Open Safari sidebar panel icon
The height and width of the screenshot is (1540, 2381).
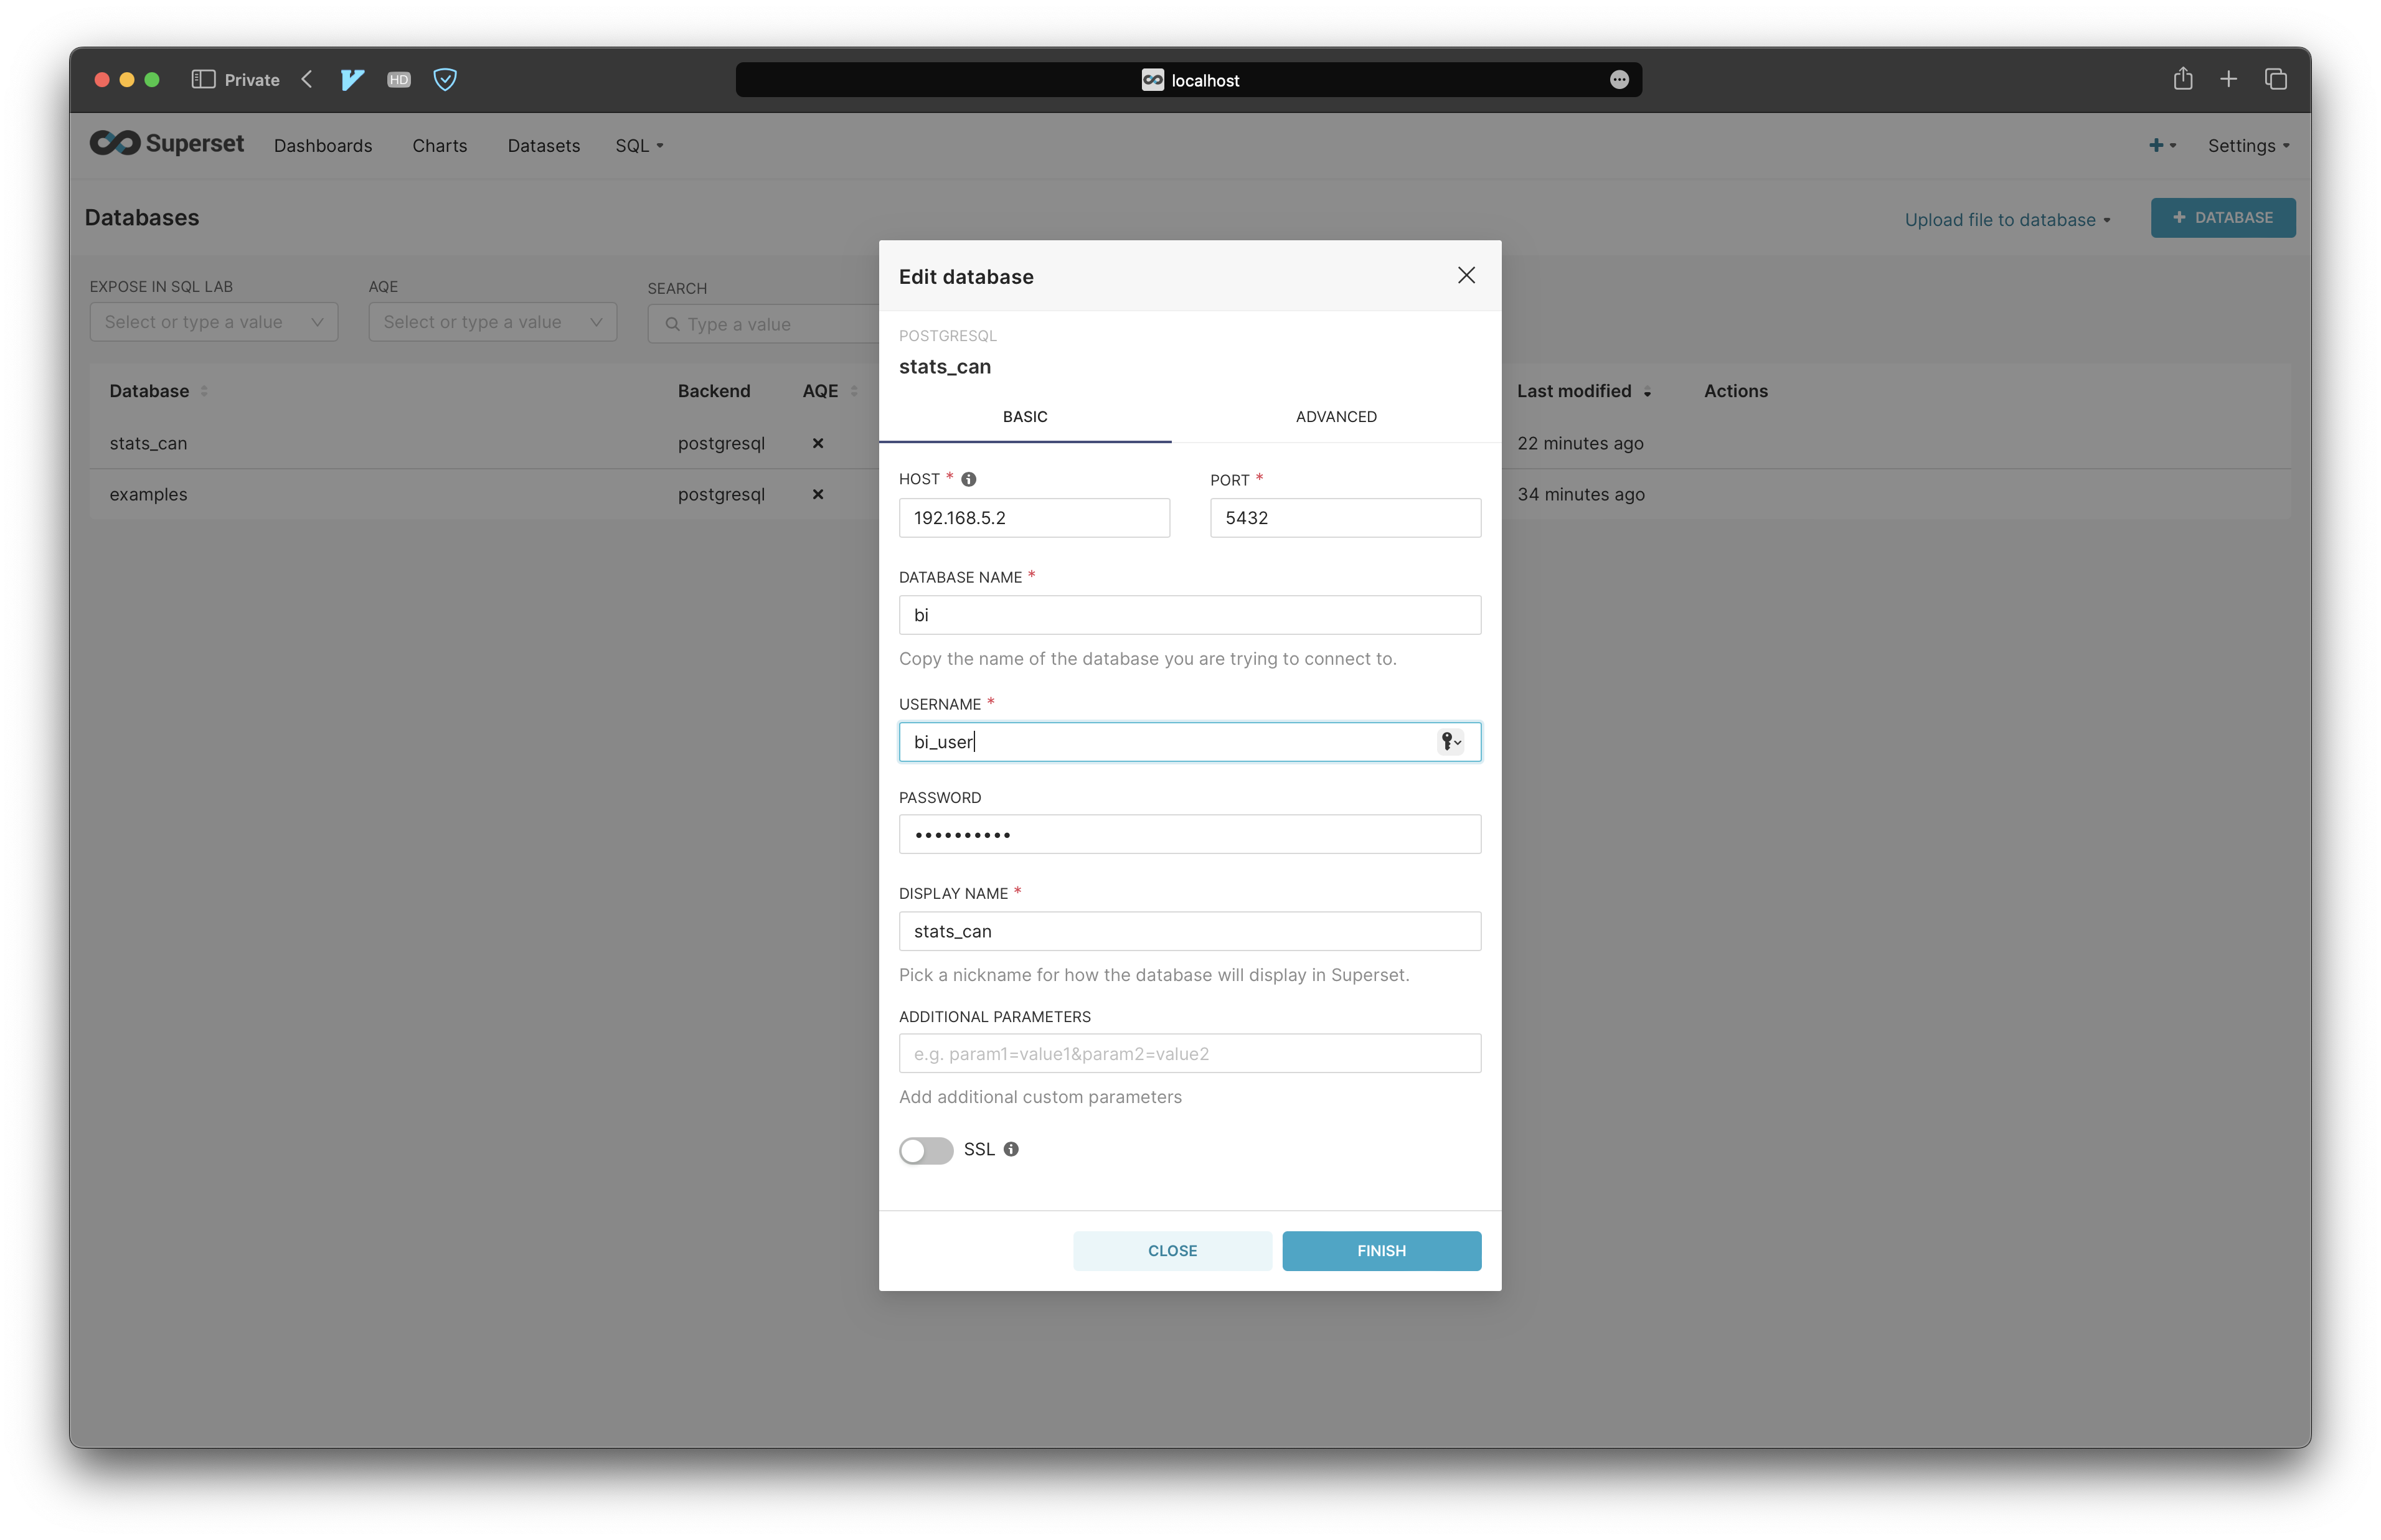pyautogui.click(x=203, y=80)
